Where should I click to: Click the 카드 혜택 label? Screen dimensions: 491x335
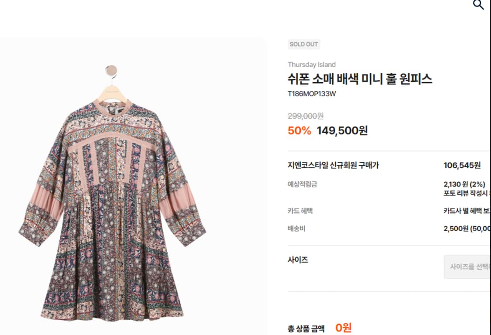point(299,210)
